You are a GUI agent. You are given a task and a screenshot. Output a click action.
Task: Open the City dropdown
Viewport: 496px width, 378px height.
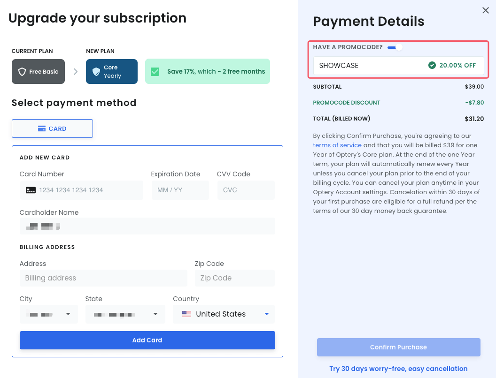click(68, 314)
